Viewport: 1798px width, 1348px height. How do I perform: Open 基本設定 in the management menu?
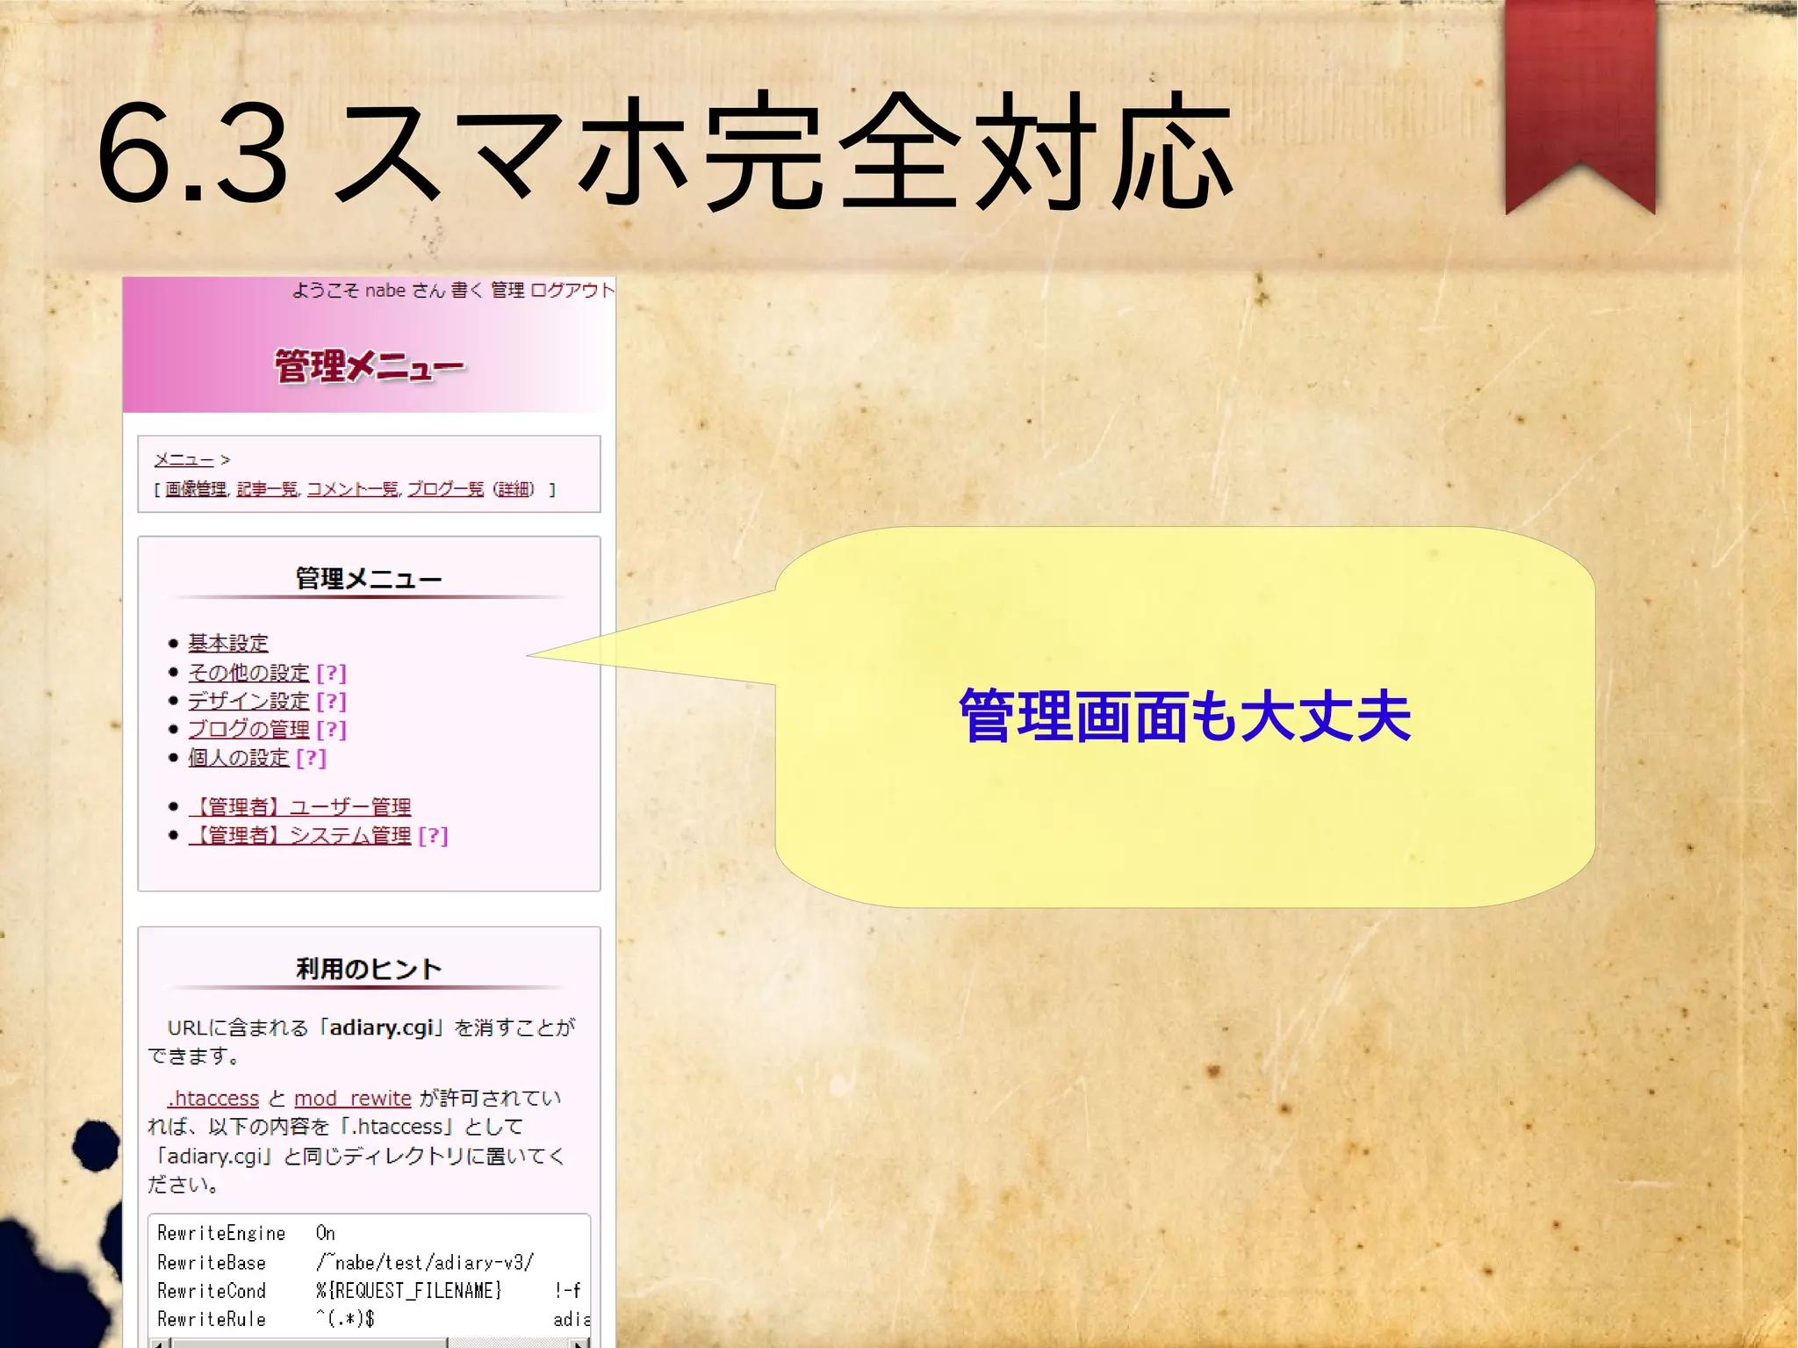(228, 643)
